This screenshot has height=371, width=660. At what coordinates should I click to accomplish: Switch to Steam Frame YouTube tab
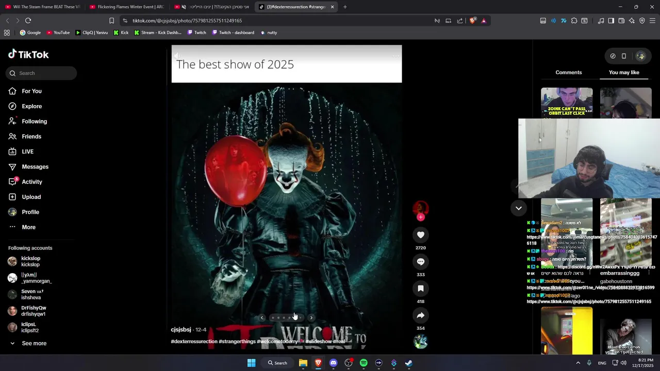click(43, 7)
